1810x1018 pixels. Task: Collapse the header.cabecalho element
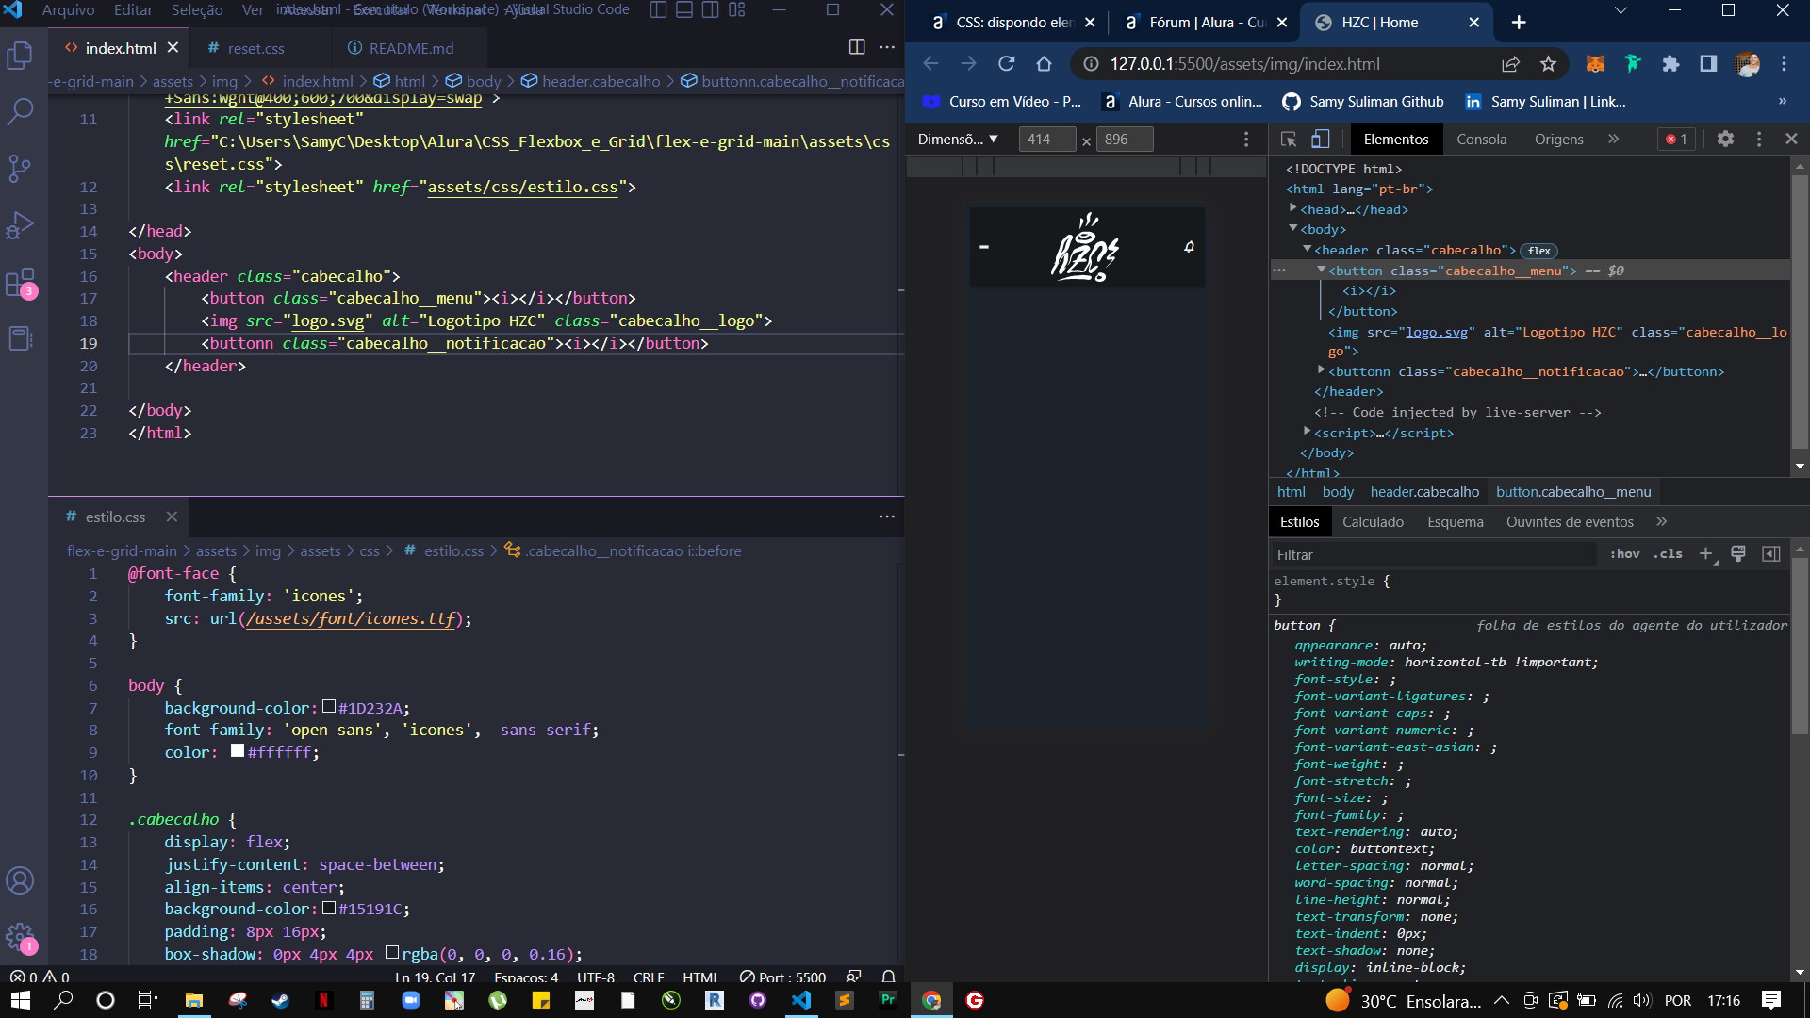coord(1308,249)
